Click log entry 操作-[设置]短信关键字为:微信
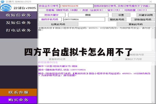The width and height of the screenshot is (156, 104). click(58, 66)
